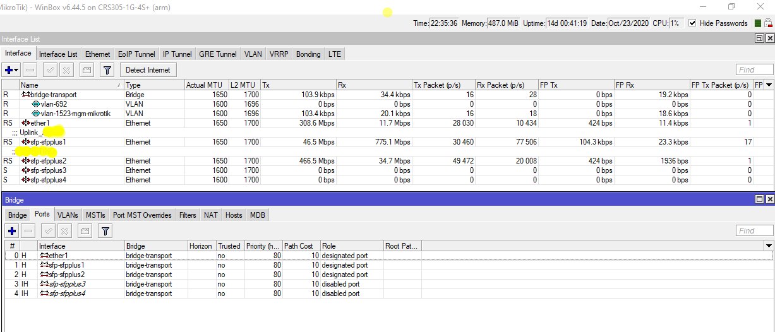Click the Role column header in Bridge Ports

click(352, 246)
